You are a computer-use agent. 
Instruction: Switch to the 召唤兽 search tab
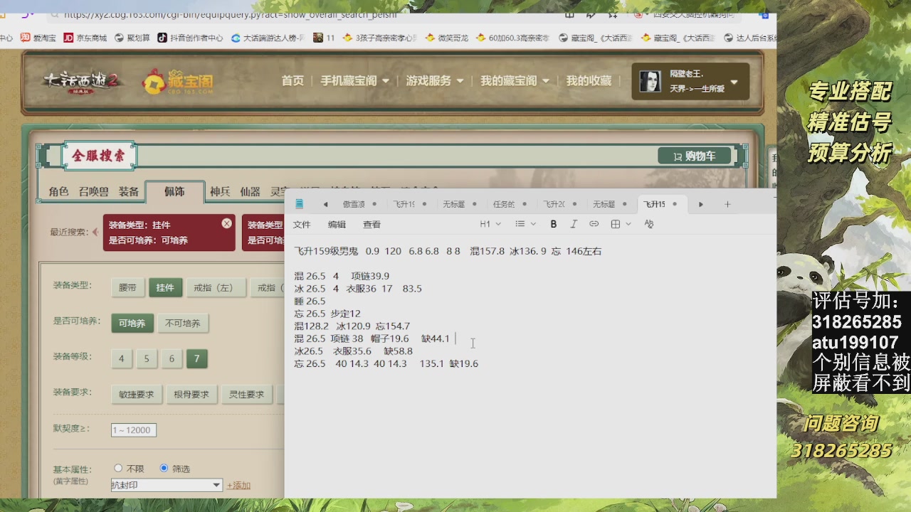pos(93,192)
